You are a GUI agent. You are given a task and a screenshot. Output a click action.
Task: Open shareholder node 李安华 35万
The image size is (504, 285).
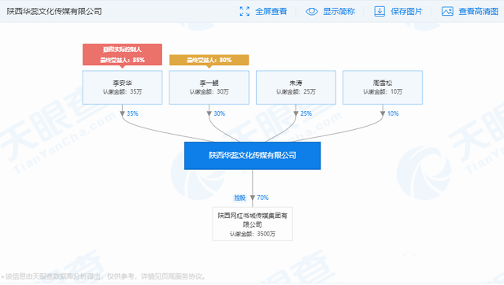coord(122,87)
